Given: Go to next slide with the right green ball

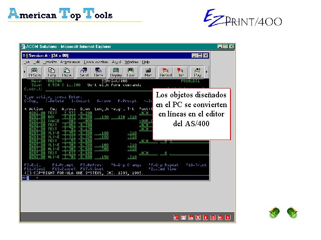Looking at the screenshot, I should (x=292, y=212).
